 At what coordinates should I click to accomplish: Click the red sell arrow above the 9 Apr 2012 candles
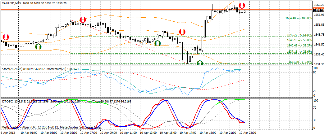click(6, 37)
